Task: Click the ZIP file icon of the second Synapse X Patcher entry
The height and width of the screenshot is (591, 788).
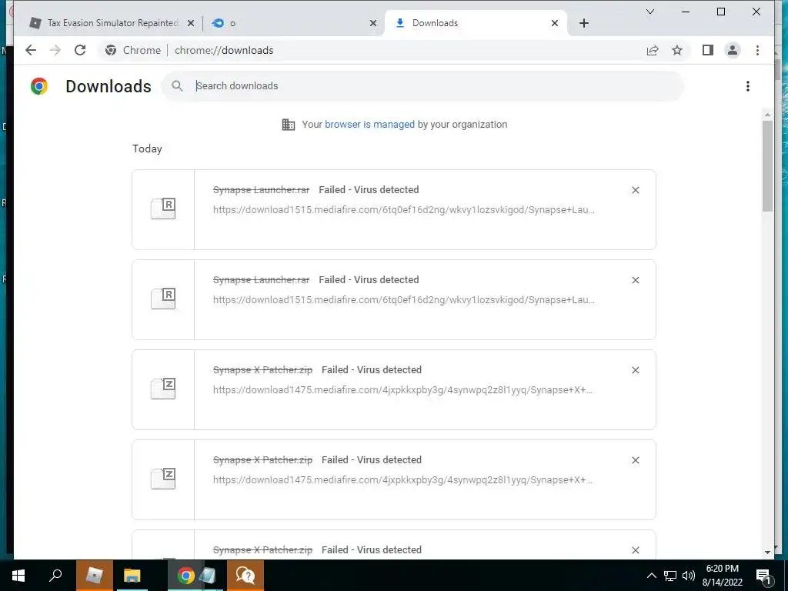Action: pos(163,479)
